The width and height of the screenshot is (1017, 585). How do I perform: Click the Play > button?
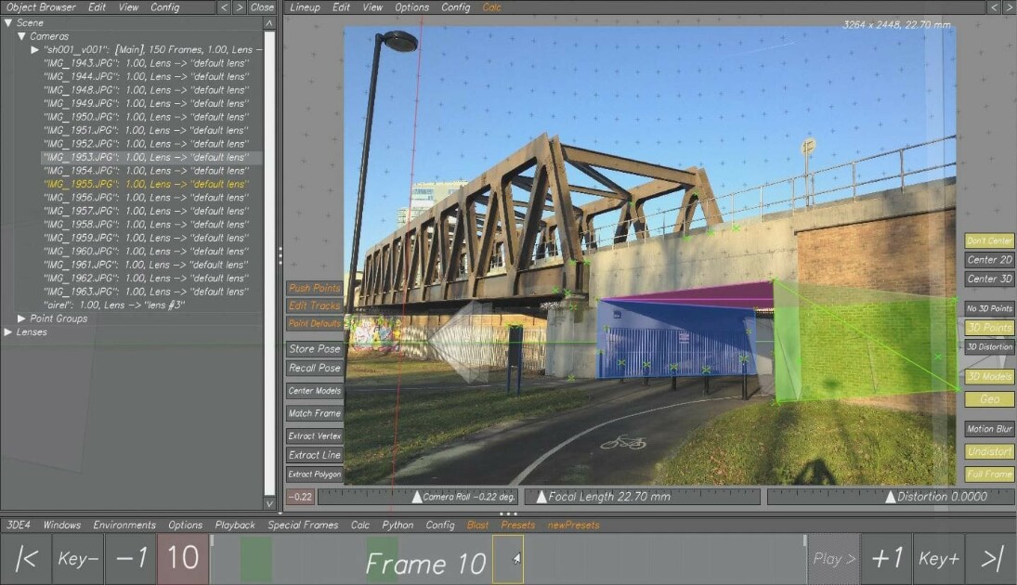coord(834,558)
